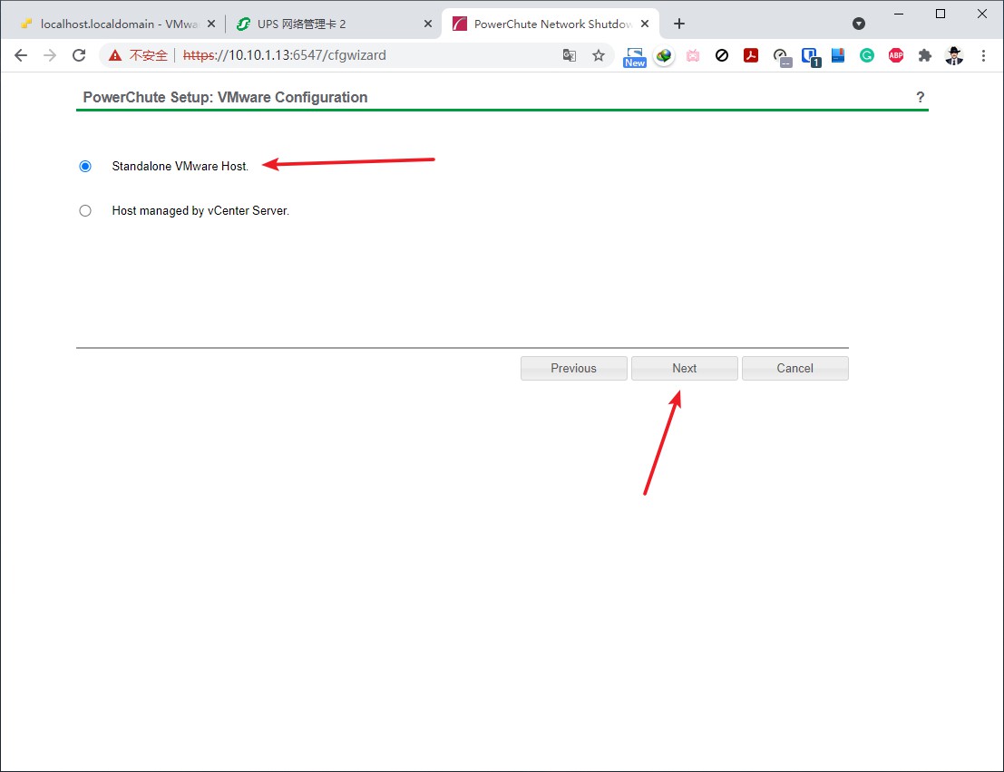
Task: Click the address bar URL field
Action: tap(363, 55)
